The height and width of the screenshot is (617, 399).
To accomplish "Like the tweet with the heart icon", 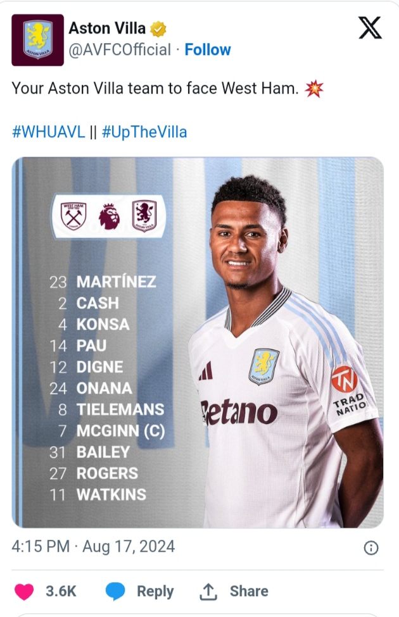I will pos(25,592).
